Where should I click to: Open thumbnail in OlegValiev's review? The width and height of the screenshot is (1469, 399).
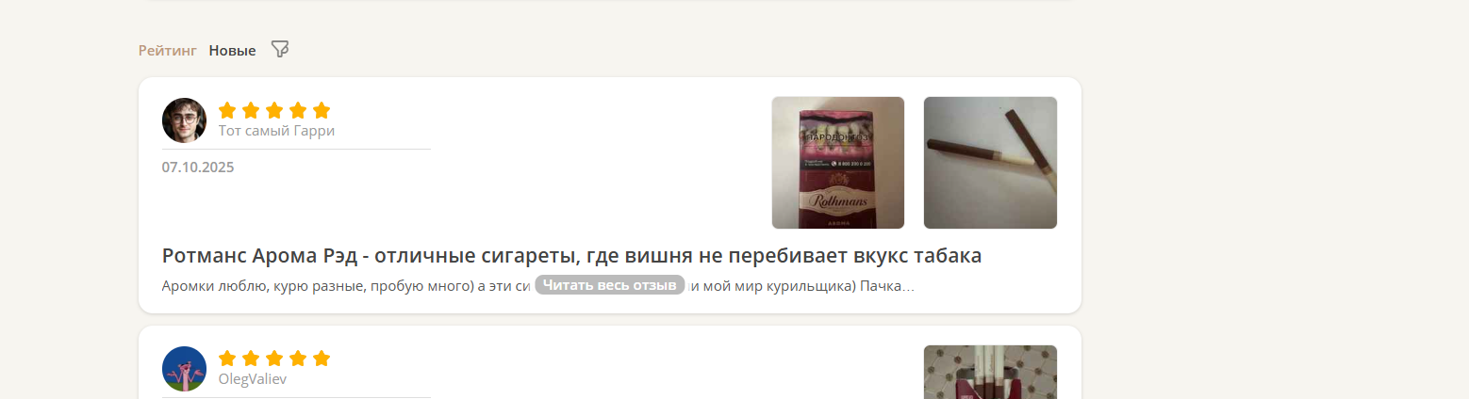click(x=990, y=372)
